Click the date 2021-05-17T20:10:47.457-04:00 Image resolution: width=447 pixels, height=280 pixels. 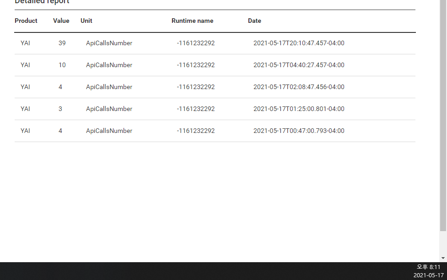[299, 43]
